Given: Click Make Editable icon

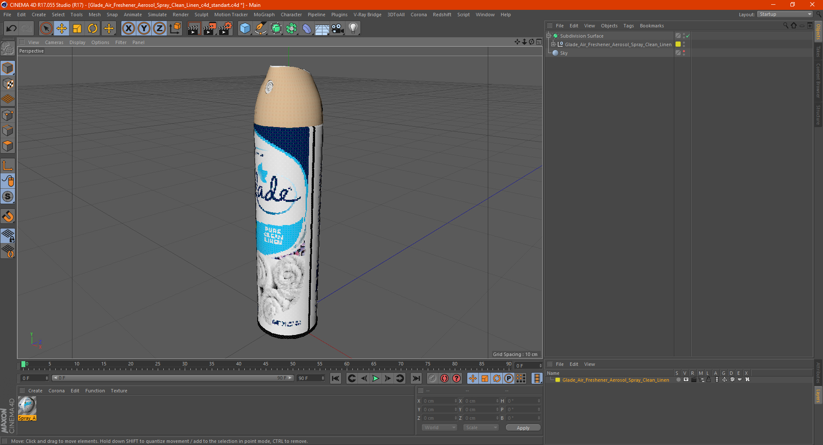Looking at the screenshot, I should click(8, 49).
